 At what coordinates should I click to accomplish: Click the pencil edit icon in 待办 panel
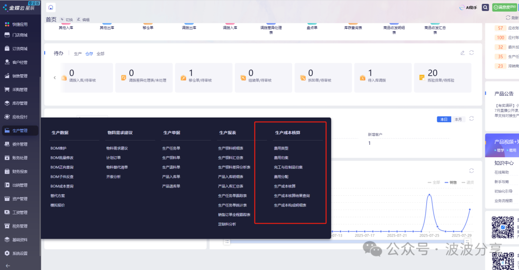462,53
